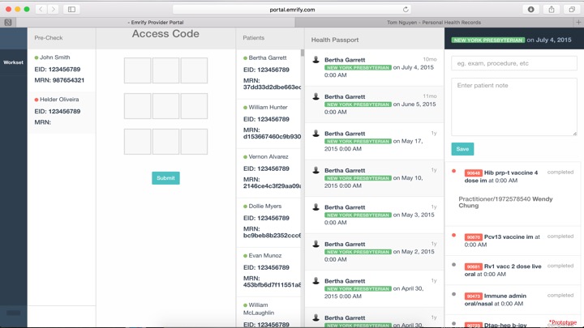The height and width of the screenshot is (328, 584).
Task: Toggle the Safari sidebar button
Action: point(71,9)
